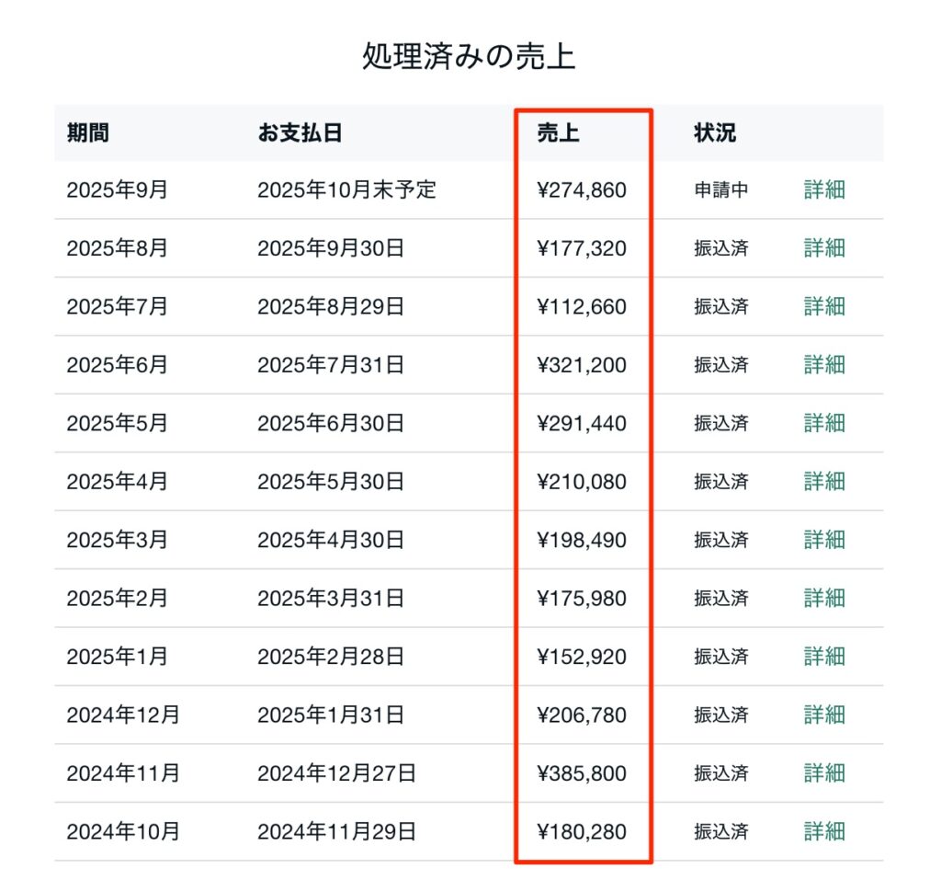The image size is (941, 869).
Task: Click 詳細 in the 2025年6月 row
Action: (x=824, y=365)
